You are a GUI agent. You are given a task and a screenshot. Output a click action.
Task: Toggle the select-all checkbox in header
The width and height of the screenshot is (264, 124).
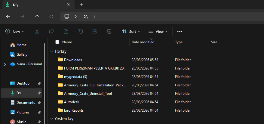[x=57, y=42]
